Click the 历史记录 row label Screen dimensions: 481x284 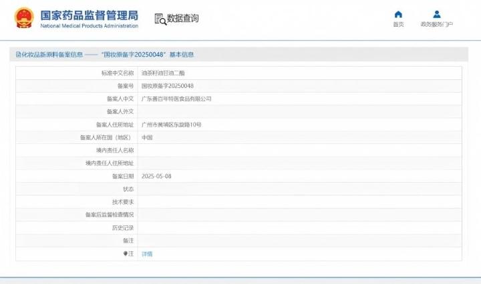point(123,228)
